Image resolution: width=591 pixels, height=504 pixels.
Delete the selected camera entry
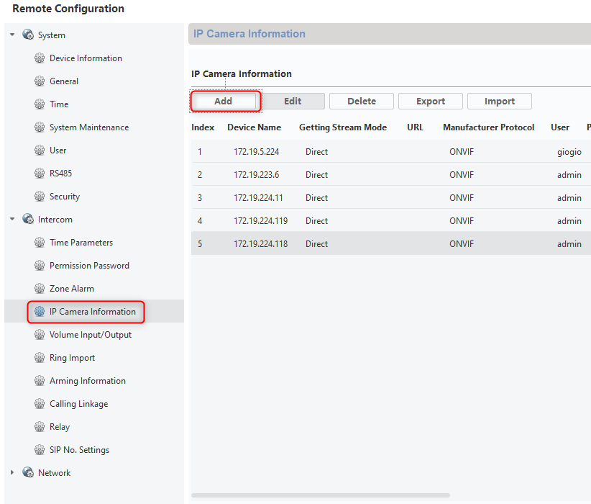(x=362, y=102)
